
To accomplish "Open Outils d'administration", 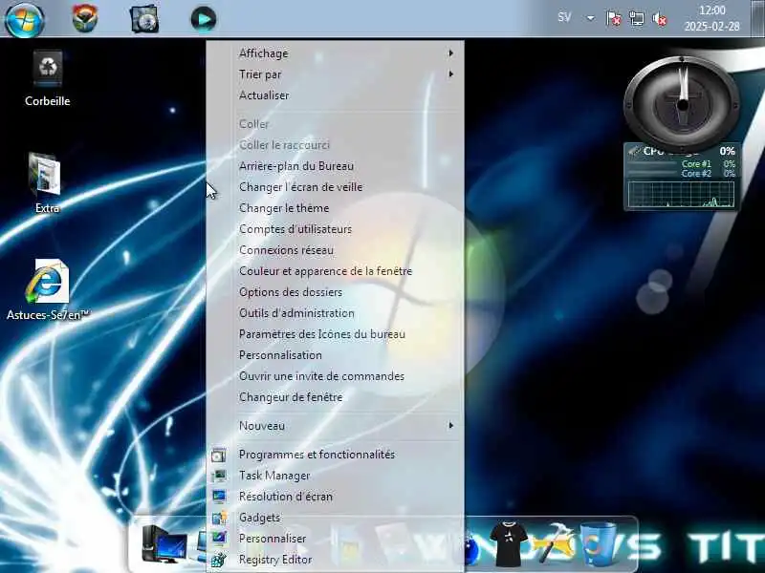I will point(336,313).
